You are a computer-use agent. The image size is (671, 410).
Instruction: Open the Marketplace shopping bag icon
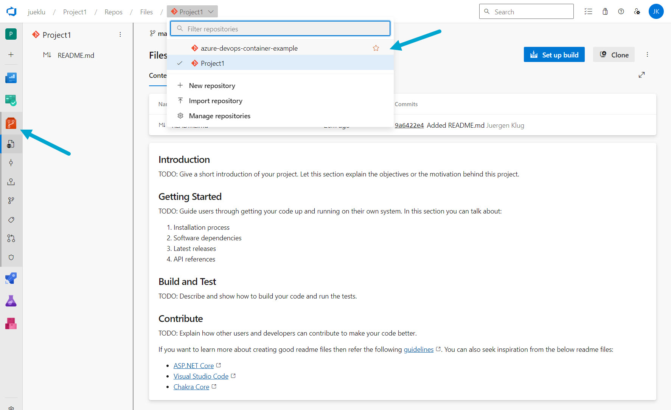[x=605, y=12]
